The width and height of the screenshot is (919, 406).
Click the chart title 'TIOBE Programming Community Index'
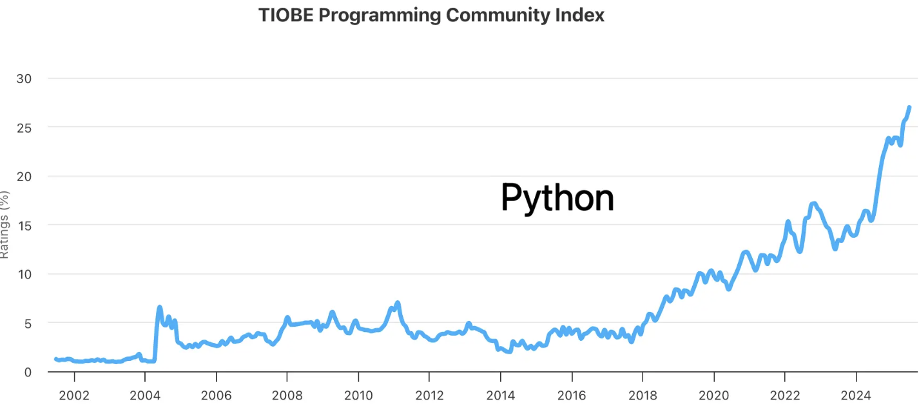coord(431,15)
